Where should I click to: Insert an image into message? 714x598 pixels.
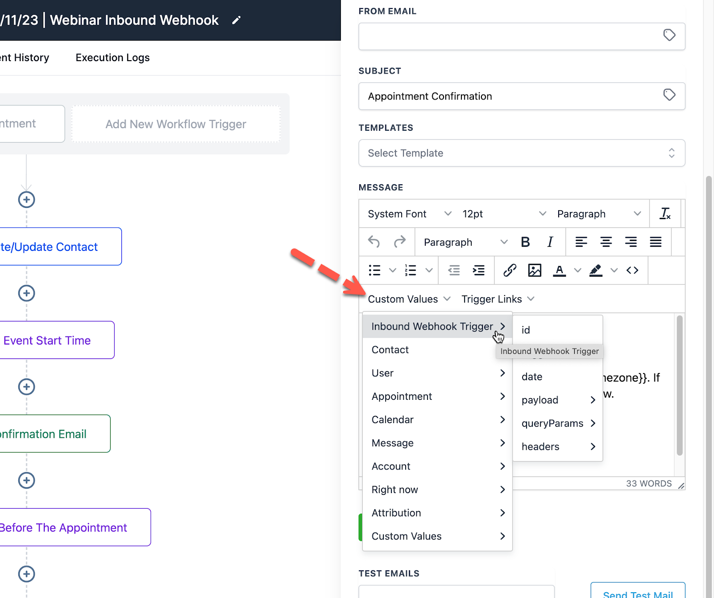pos(535,270)
